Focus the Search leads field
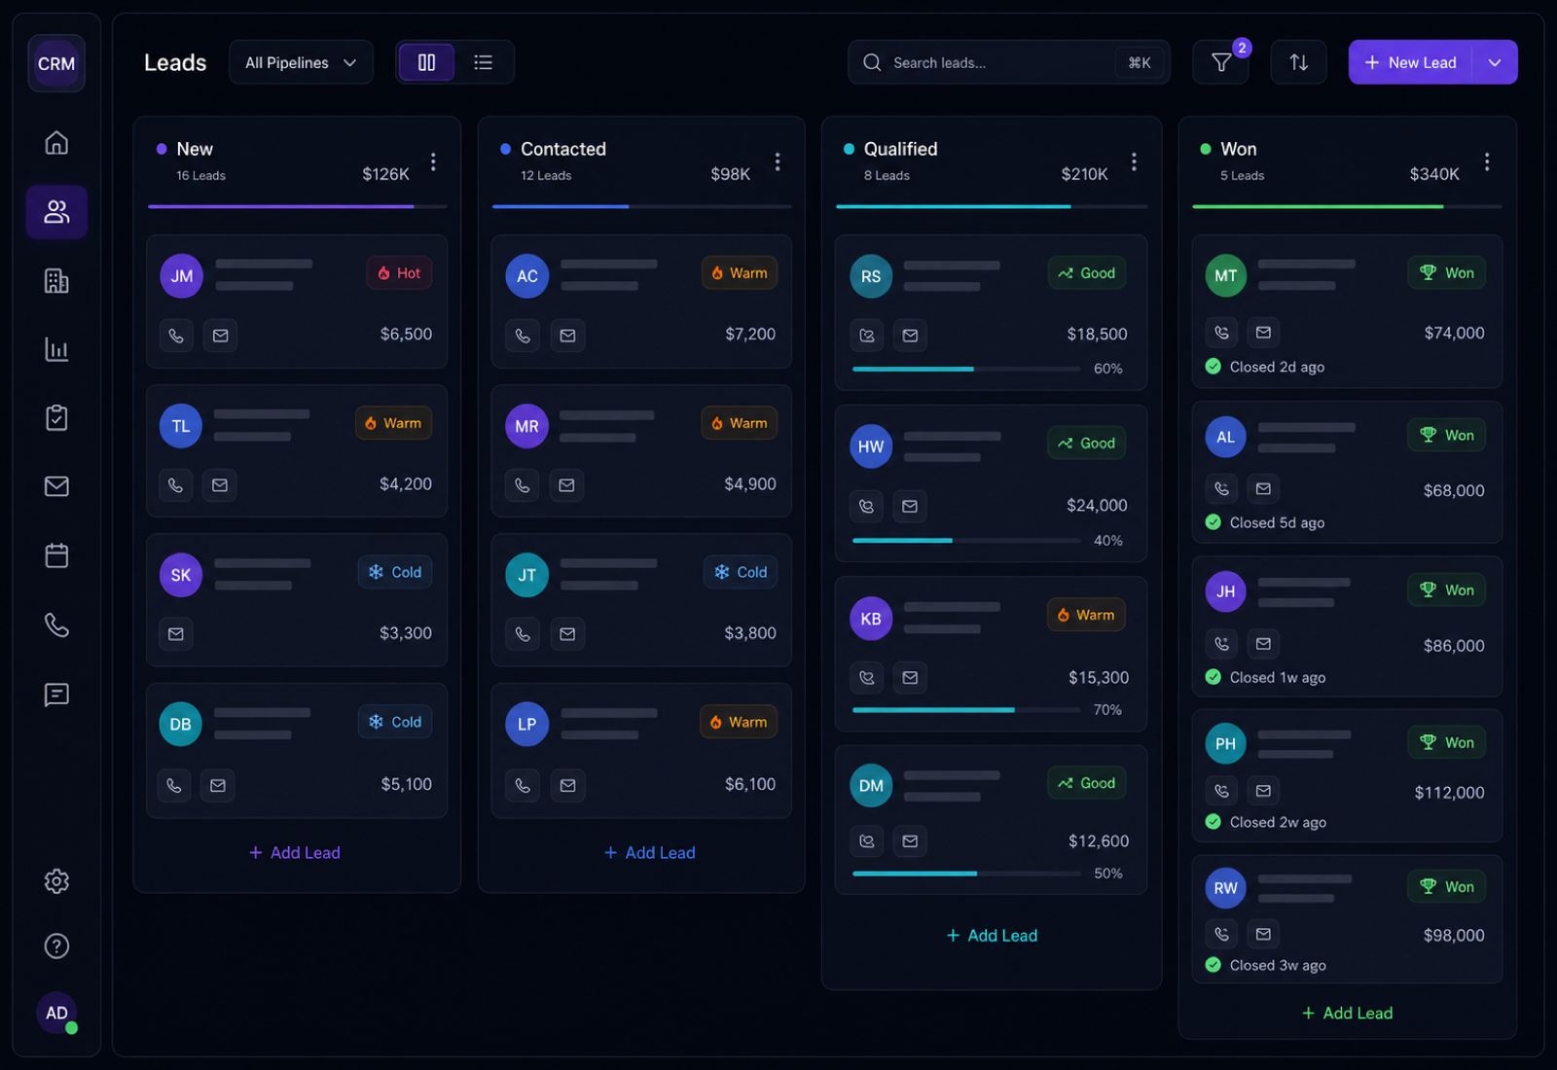This screenshot has width=1557, height=1070. (1009, 62)
